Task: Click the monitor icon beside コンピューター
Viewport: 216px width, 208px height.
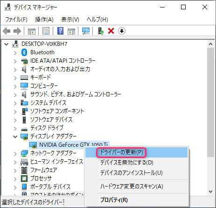Action: [x=24, y=86]
